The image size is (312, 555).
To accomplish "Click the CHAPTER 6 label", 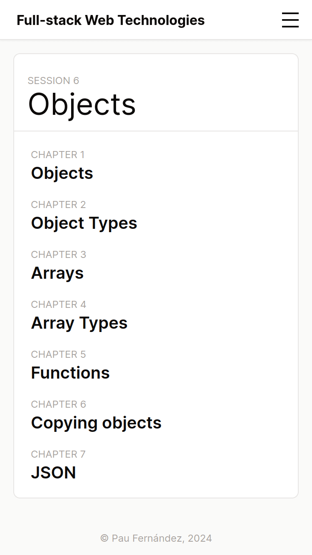I will point(58,404).
